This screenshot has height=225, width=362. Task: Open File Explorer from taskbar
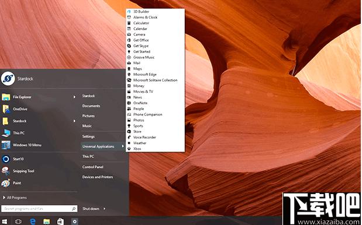tap(47, 222)
